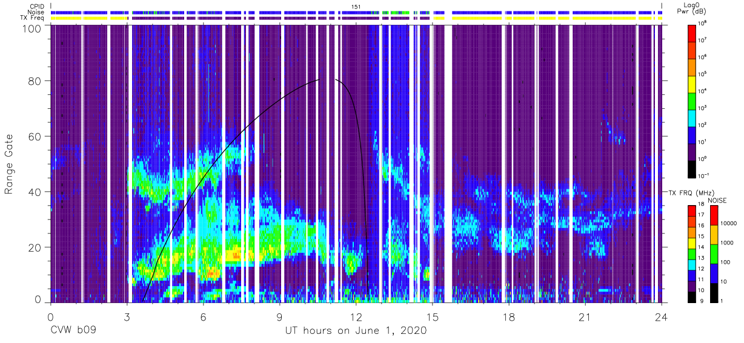Image resolution: width=744 pixels, height=343 pixels.
Task: Click the '3' tick label on the time axis
Action: click(127, 317)
